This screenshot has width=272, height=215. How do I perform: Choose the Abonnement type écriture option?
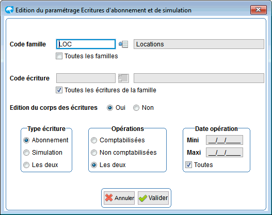(26, 140)
